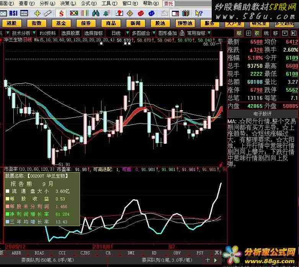
Task: Click the 预警池 yellow button
Action: pyautogui.click(x=185, y=23)
